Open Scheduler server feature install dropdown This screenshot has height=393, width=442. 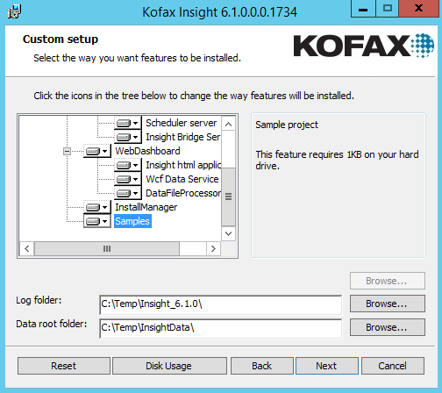coord(127,123)
